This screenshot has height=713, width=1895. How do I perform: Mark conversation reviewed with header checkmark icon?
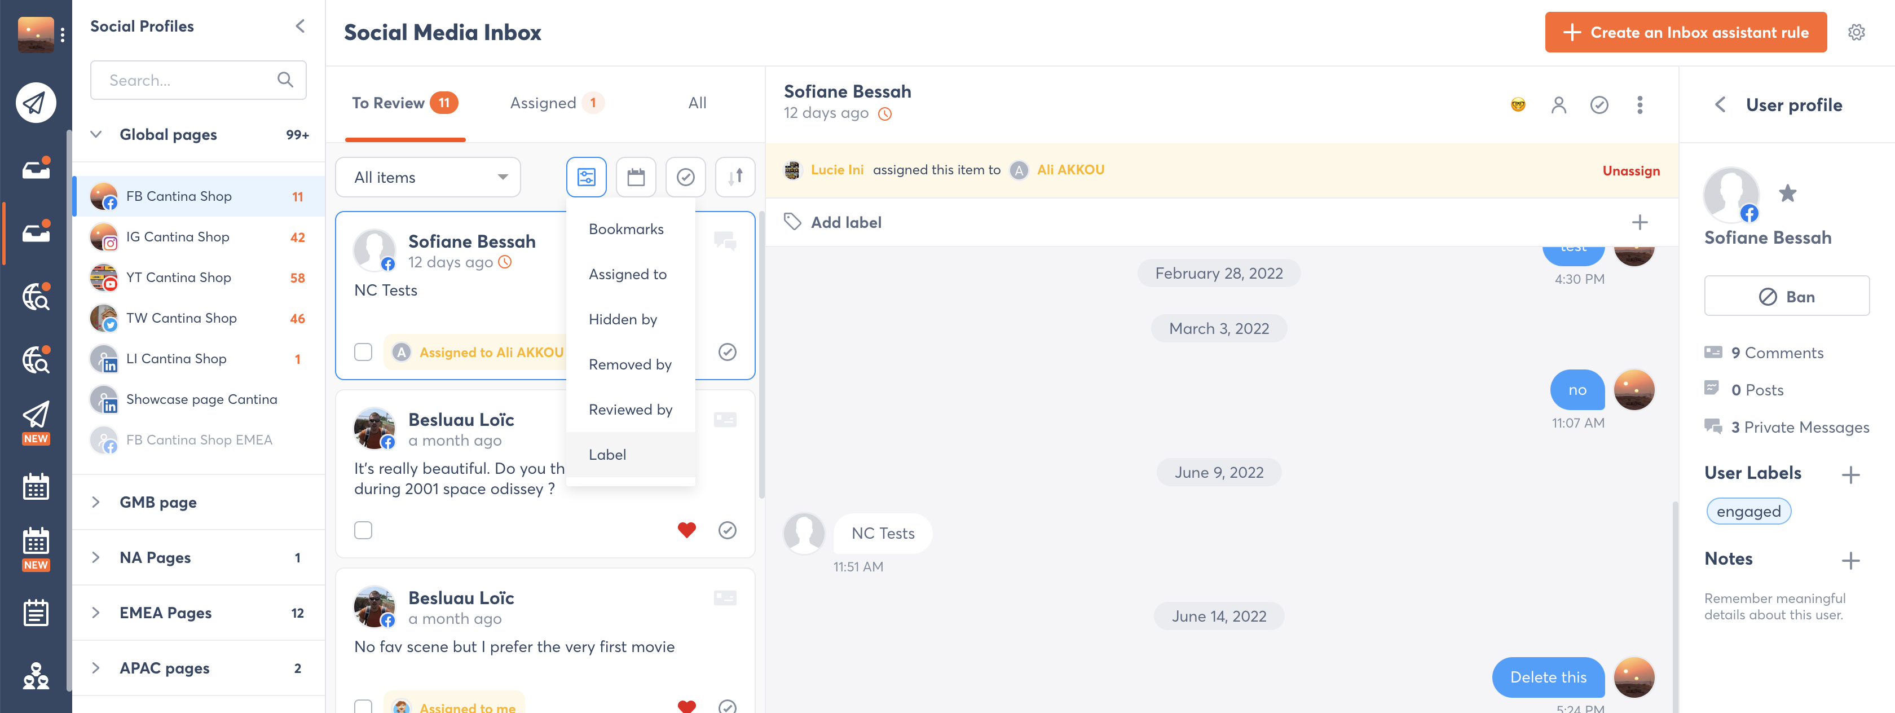pyautogui.click(x=1598, y=105)
